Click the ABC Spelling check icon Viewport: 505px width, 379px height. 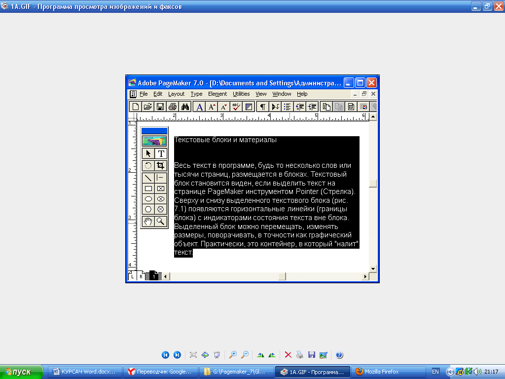point(236,107)
